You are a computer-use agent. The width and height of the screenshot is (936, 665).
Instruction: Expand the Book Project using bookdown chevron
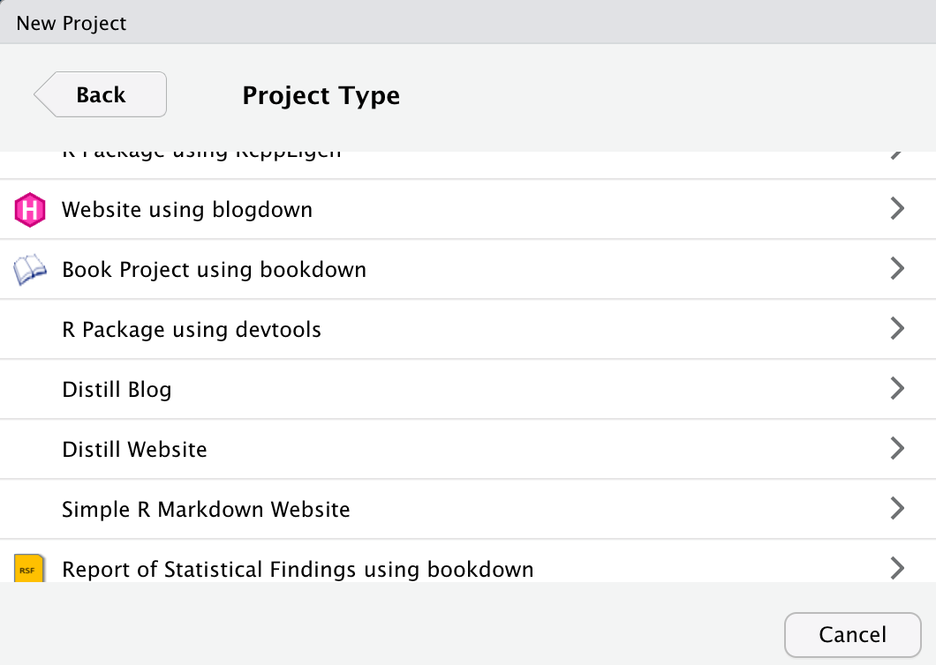897,269
